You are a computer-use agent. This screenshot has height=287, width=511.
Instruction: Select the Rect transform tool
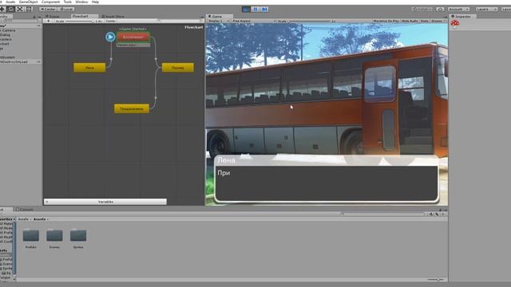click(x=29, y=9)
